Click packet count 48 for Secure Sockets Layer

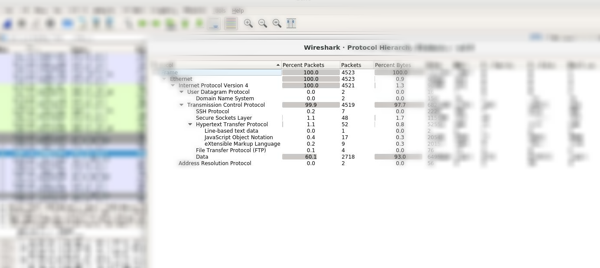tap(345, 118)
